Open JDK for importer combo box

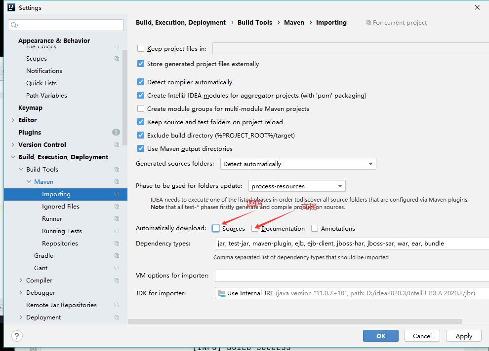pos(352,293)
